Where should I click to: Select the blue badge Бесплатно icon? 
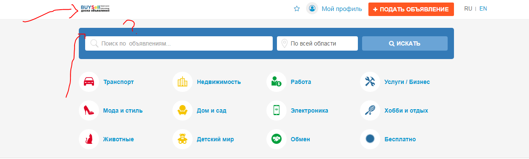pos(370,139)
